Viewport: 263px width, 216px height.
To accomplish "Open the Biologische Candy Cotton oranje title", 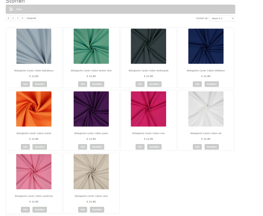I will 34,133.
